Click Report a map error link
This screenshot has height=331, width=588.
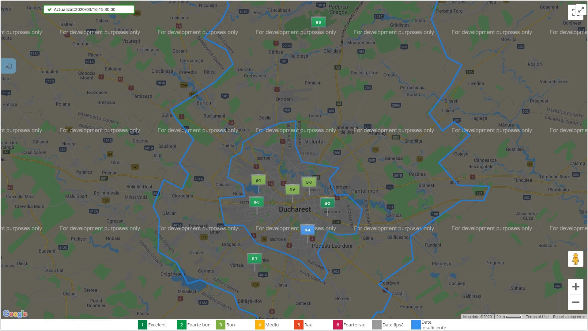569,317
